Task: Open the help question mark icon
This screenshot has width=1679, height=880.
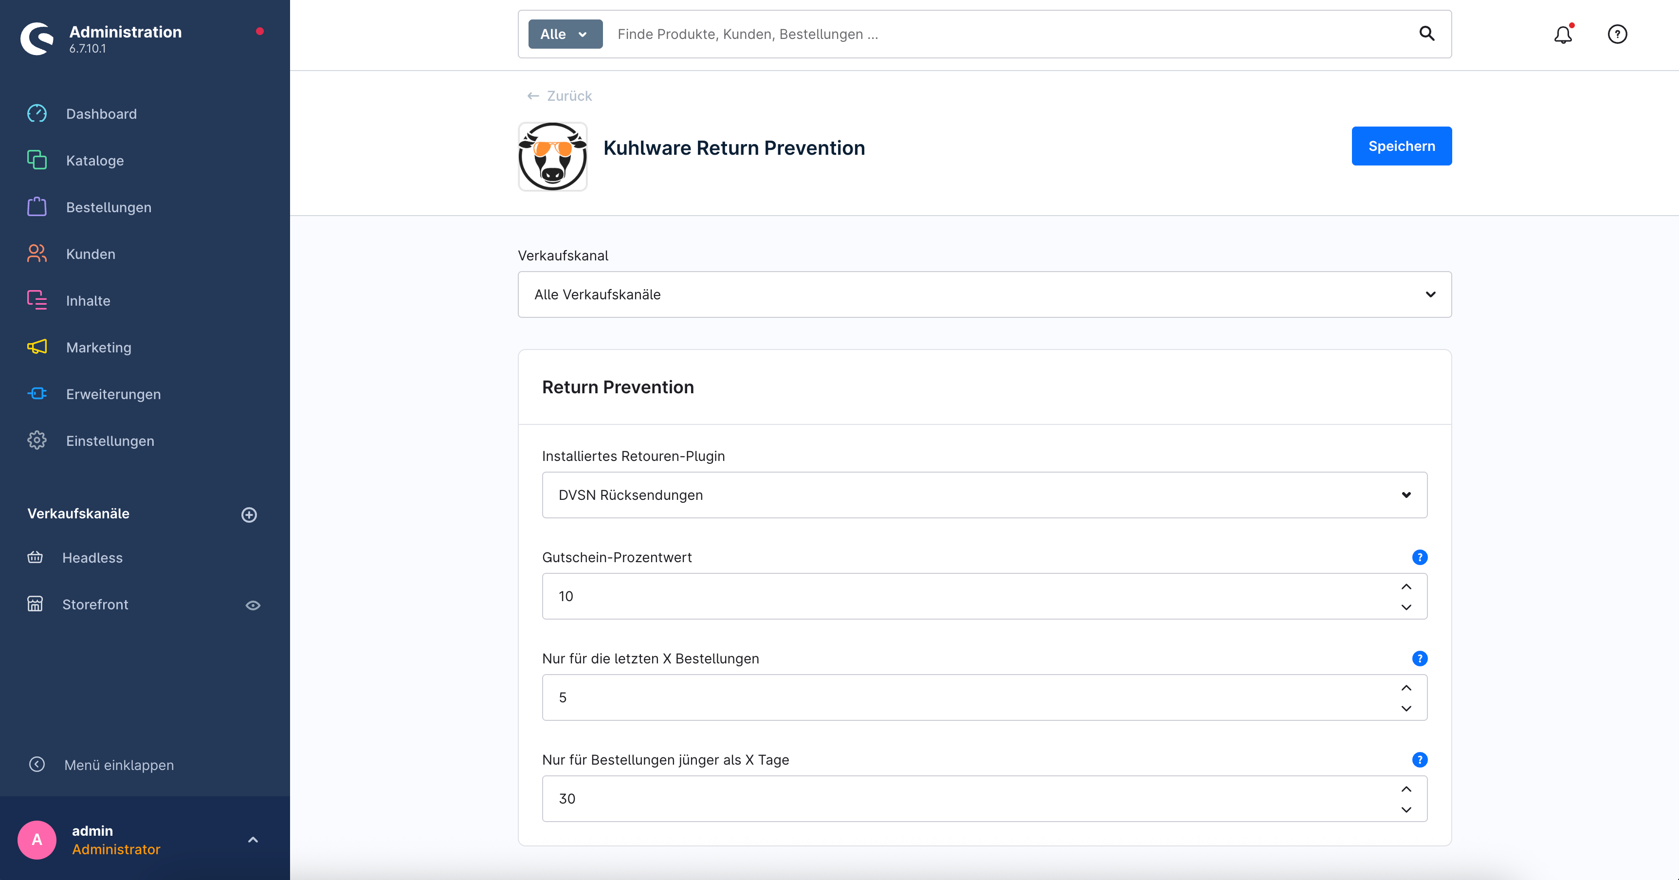Action: tap(1617, 34)
